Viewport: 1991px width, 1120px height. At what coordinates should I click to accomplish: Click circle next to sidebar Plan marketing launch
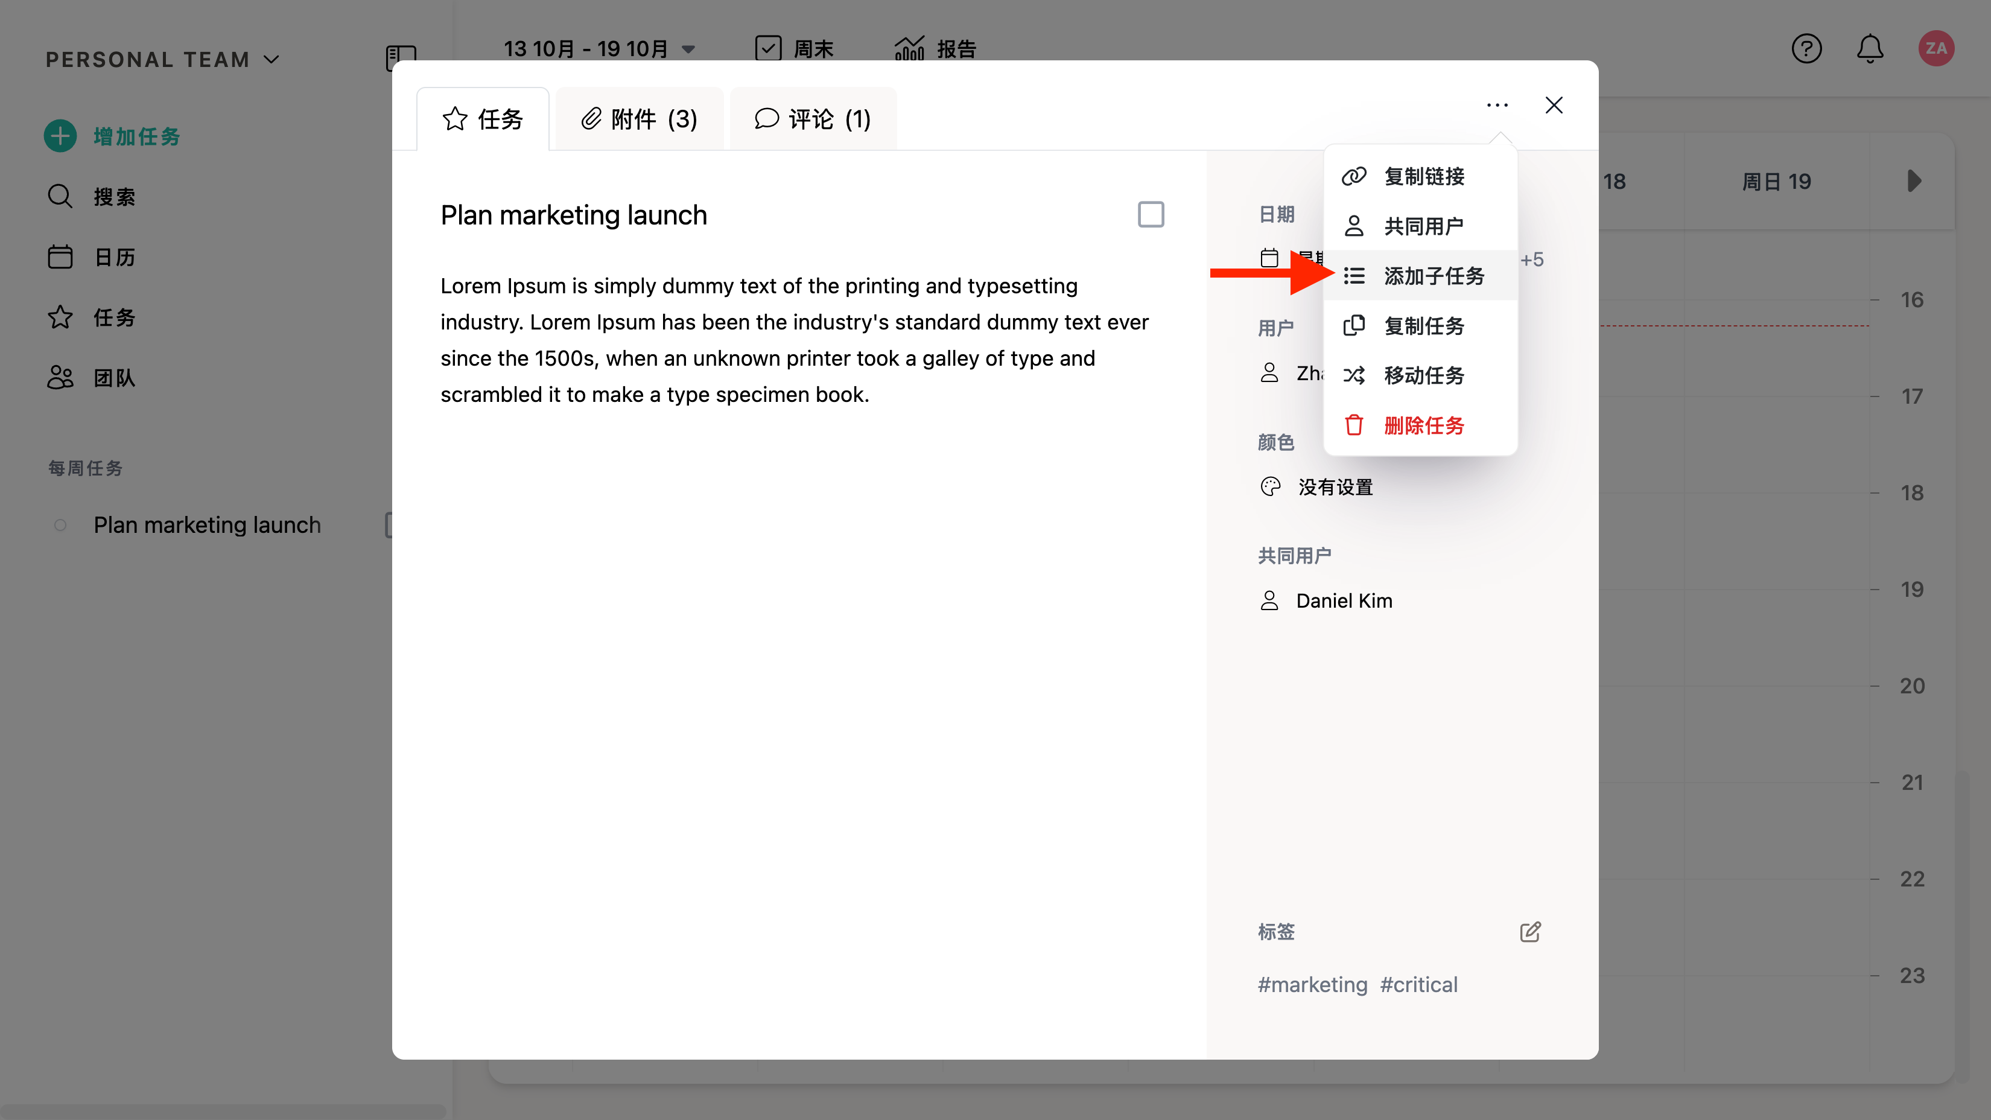click(x=60, y=526)
